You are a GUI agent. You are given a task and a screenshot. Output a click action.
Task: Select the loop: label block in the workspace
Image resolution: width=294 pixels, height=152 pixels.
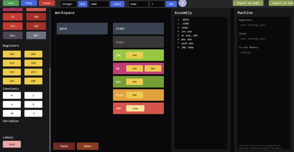[x=138, y=42]
